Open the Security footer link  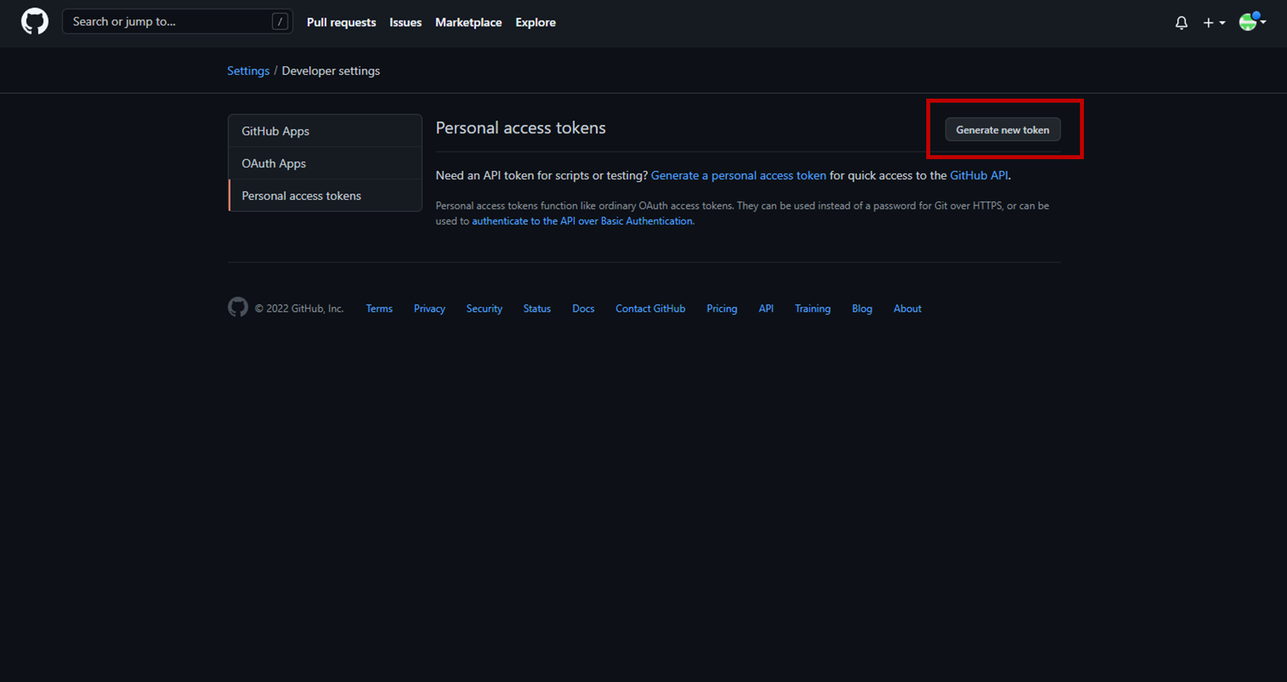pos(484,309)
